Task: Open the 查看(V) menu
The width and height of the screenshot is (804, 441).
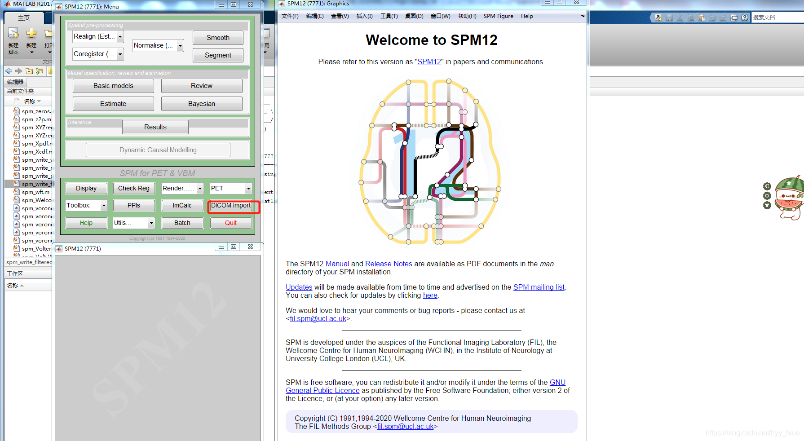Action: click(x=340, y=16)
